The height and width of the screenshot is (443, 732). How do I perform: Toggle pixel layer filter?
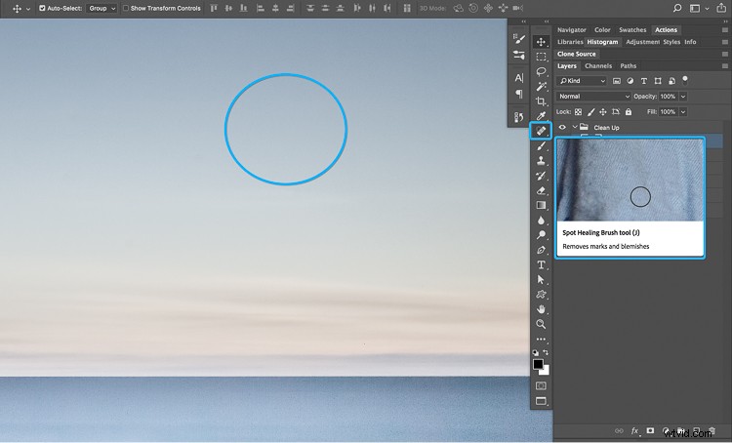(617, 81)
